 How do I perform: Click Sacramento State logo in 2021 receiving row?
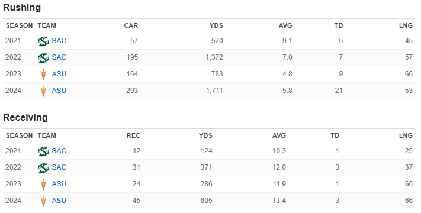43,151
